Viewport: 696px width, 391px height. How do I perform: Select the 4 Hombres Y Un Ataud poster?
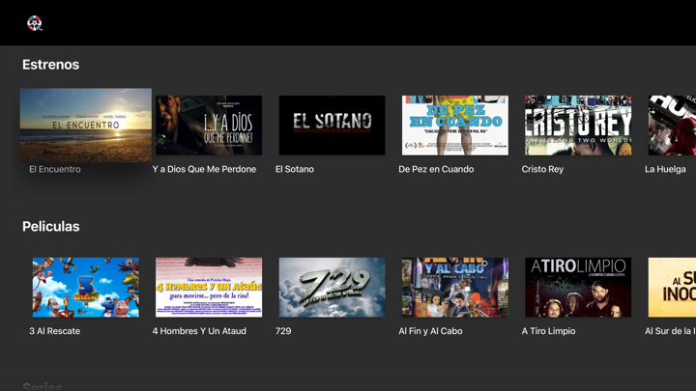click(x=209, y=288)
